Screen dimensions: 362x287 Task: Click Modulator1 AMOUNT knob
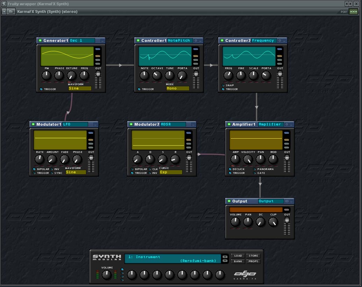click(x=52, y=160)
